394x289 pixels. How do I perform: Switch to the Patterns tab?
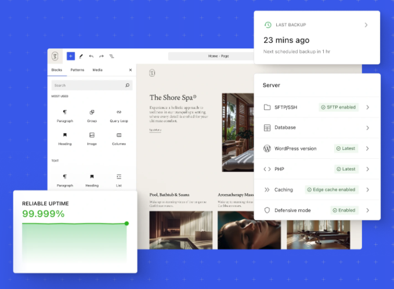click(77, 70)
